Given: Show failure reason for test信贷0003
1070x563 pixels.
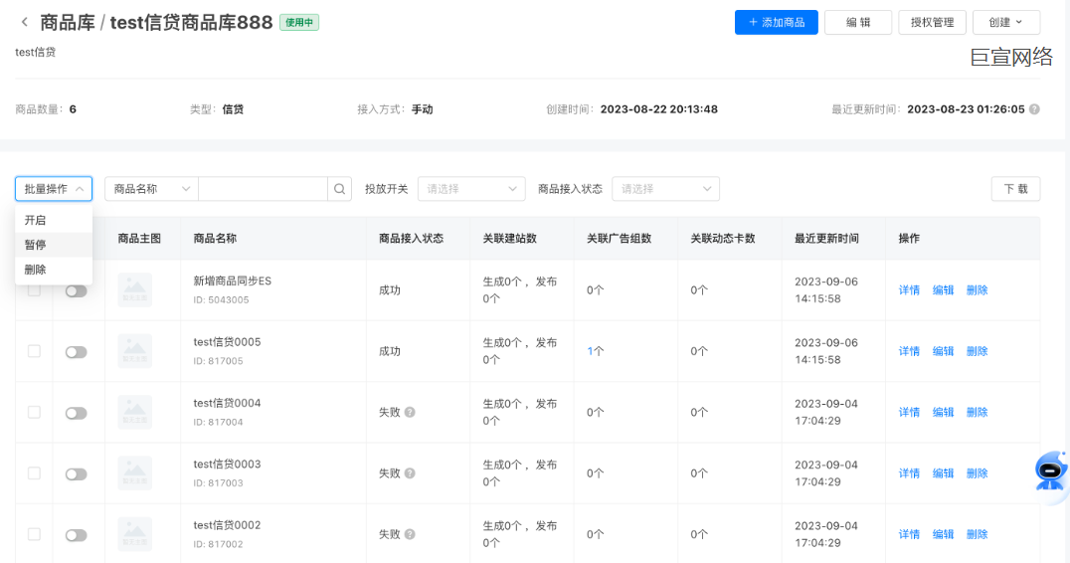Looking at the screenshot, I should [x=410, y=472].
